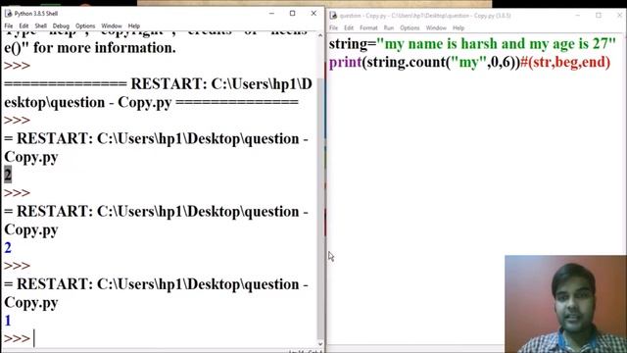627x353 pixels.
Task: Click 'for more information.' text in shell
Action: point(105,48)
